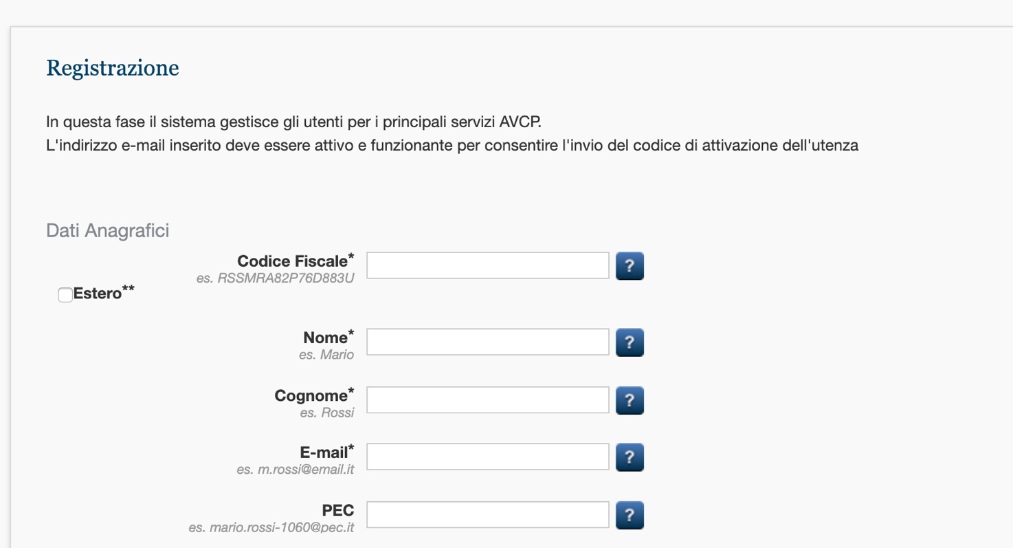Show help for the Cognome field
The height and width of the screenshot is (548, 1013).
tap(630, 400)
